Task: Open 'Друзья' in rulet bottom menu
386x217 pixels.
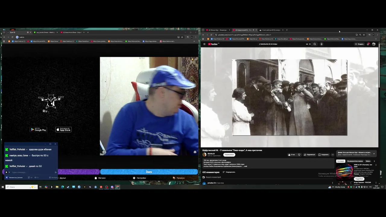Action: [61, 178]
